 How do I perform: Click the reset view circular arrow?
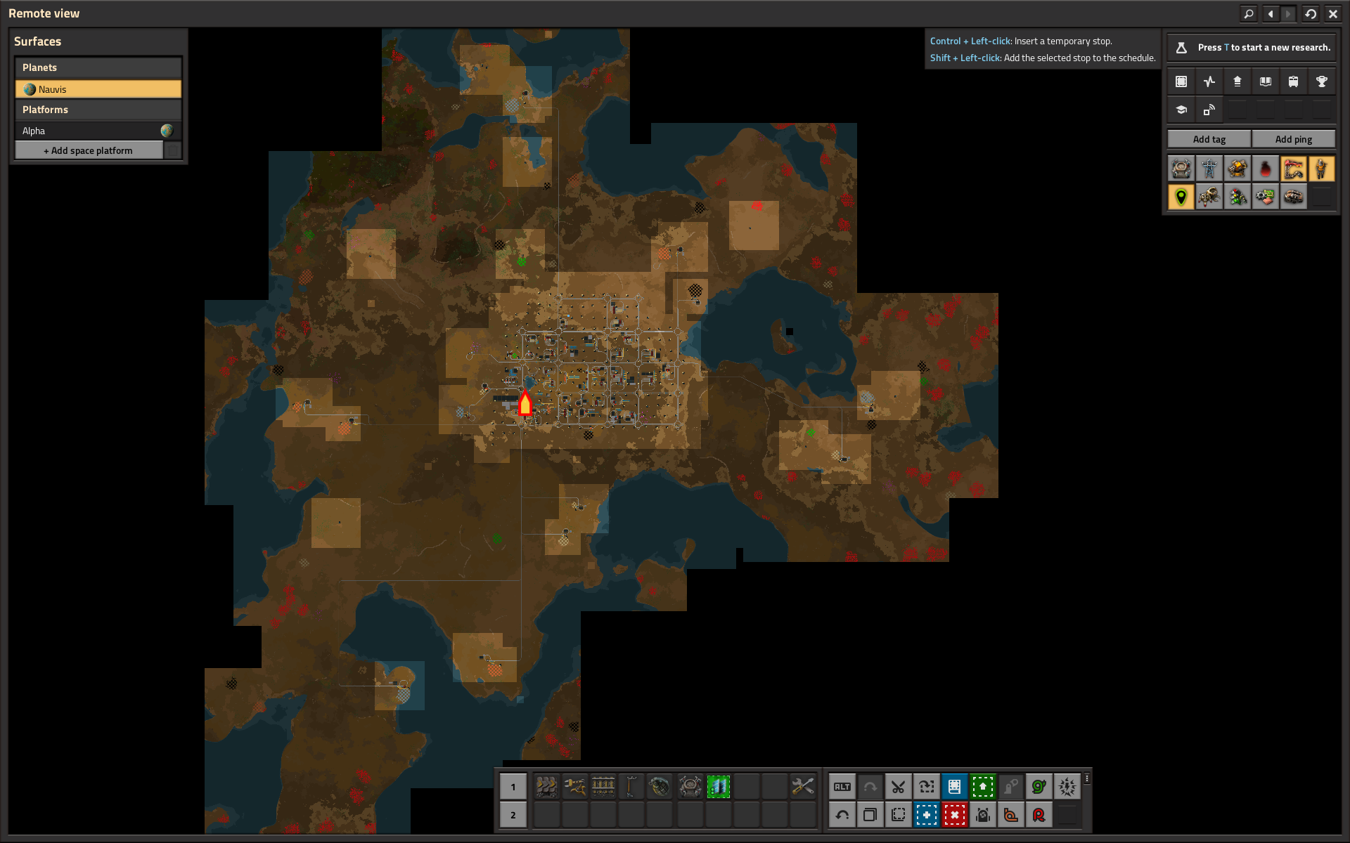pyautogui.click(x=1311, y=13)
